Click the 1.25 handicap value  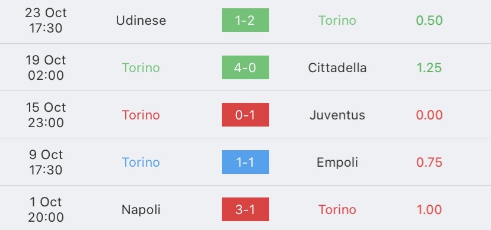tap(429, 68)
